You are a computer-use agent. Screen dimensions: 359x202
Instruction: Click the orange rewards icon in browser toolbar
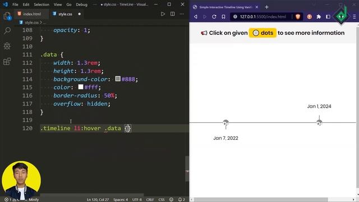309,16
